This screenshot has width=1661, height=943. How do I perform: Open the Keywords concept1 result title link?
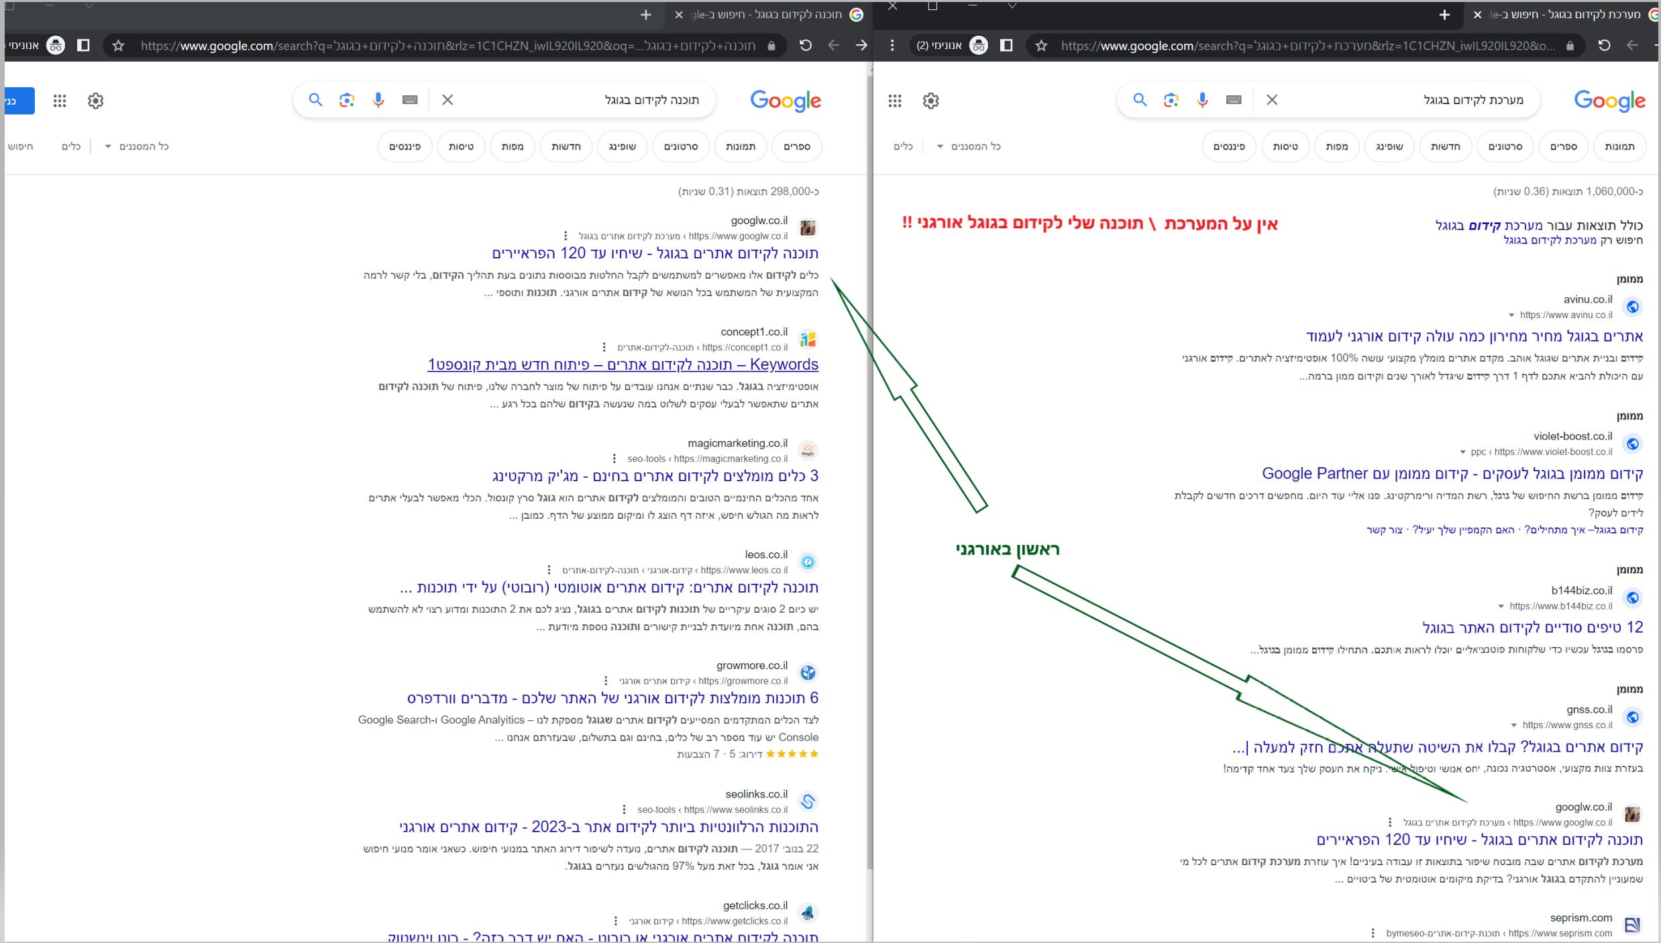623,364
